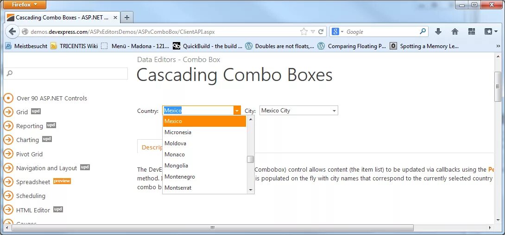Toggle the Country combo box dropdown arrow

(237, 111)
